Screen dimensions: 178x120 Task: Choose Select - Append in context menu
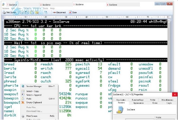pyautogui.click(x=39, y=95)
